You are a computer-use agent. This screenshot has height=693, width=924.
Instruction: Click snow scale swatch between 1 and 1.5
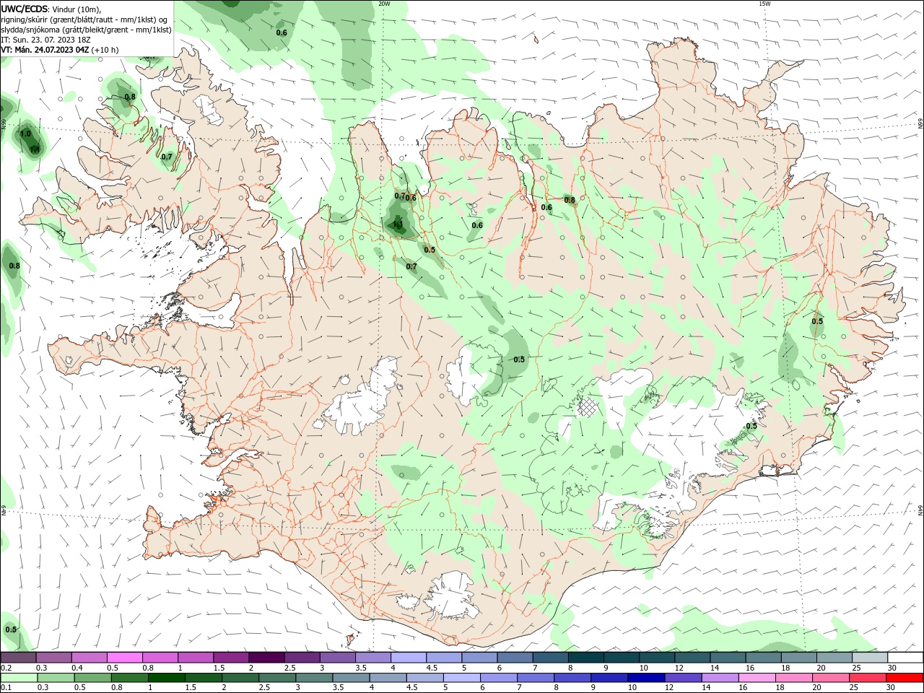click(x=195, y=658)
